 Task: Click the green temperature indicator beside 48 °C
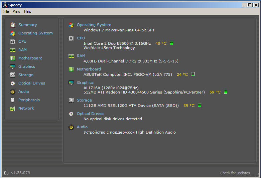click(171, 43)
